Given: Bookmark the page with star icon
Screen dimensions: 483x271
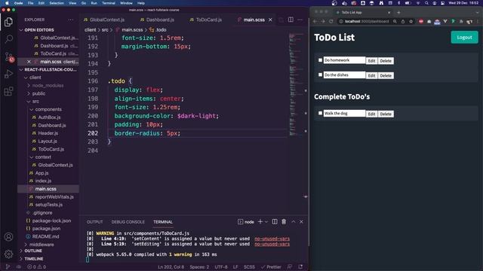Looking at the screenshot, I should 411,22.
